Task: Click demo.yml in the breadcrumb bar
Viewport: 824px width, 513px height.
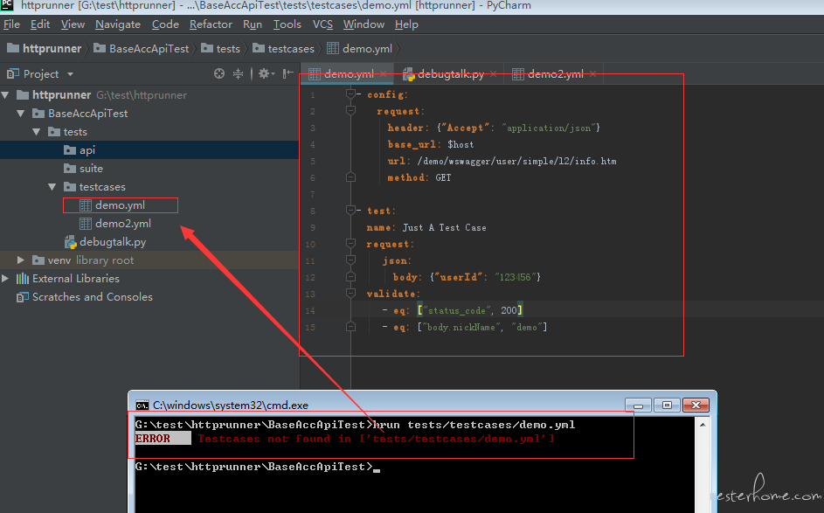Action: [x=367, y=48]
